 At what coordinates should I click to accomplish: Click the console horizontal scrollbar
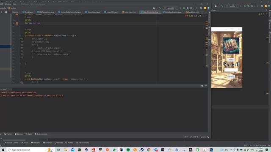pyautogui.click(x=14, y=140)
